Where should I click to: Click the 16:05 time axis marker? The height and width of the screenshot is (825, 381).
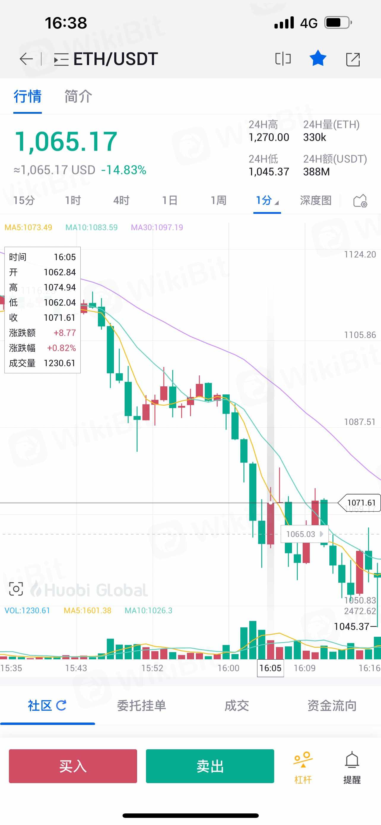[x=270, y=668]
